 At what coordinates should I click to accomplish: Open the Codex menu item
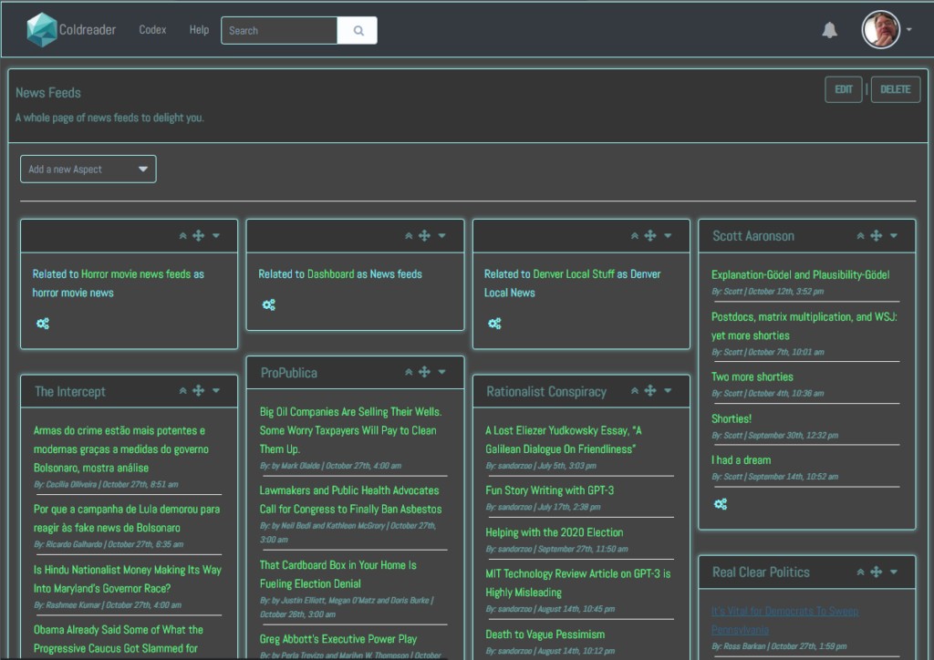[x=152, y=30]
